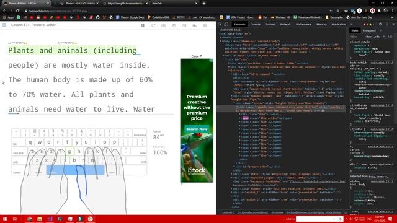397x223 pixels.
Task: Toggle the :hov element state button
Action: [x=368, y=37]
